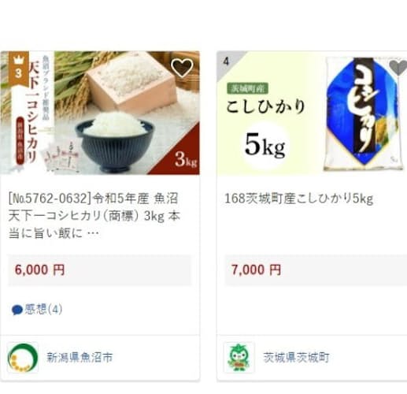Click the 6,000 円 price box
The height and width of the screenshot is (394, 407).
[100, 270]
